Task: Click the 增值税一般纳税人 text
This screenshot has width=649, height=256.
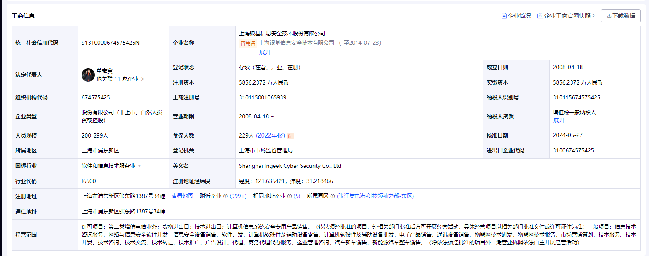Action: pos(574,112)
